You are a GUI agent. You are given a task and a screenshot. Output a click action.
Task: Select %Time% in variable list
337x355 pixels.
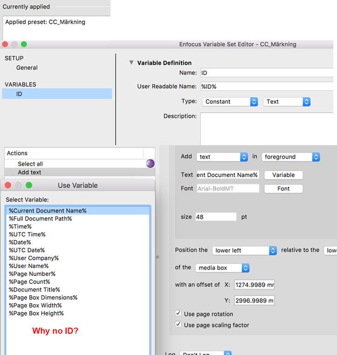tap(78, 227)
